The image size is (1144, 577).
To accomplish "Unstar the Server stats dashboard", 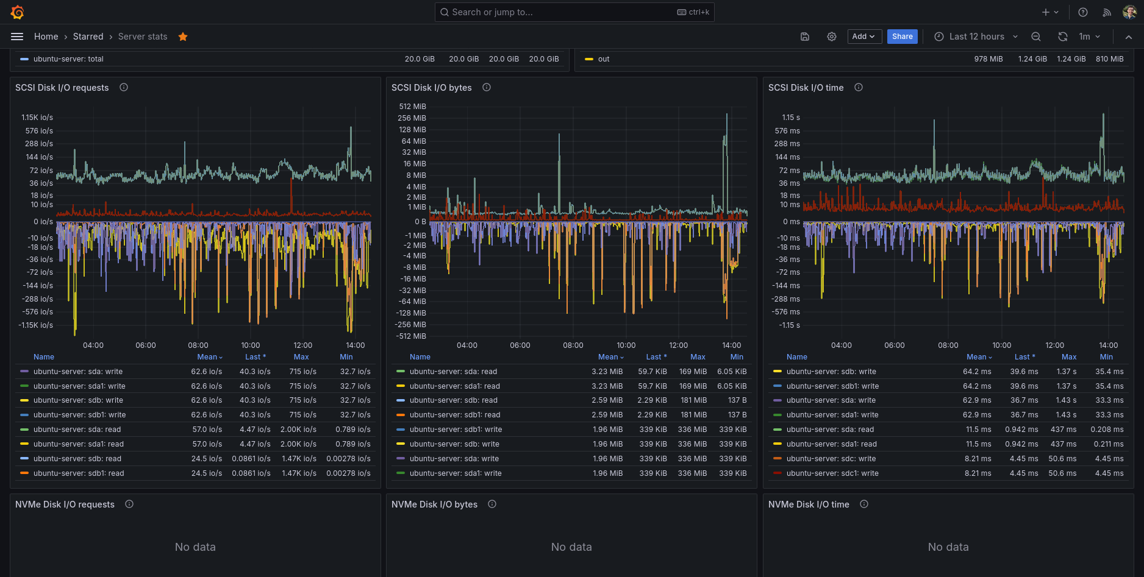I will point(183,37).
